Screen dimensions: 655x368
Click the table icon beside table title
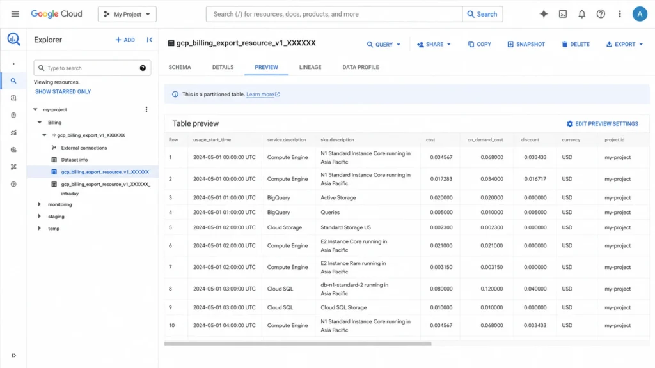tap(171, 43)
